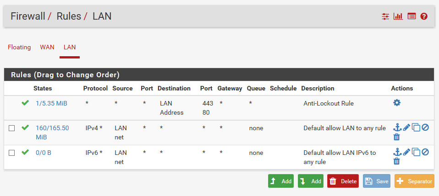Click the Source column header
The width and height of the screenshot is (439, 196).
click(123, 89)
